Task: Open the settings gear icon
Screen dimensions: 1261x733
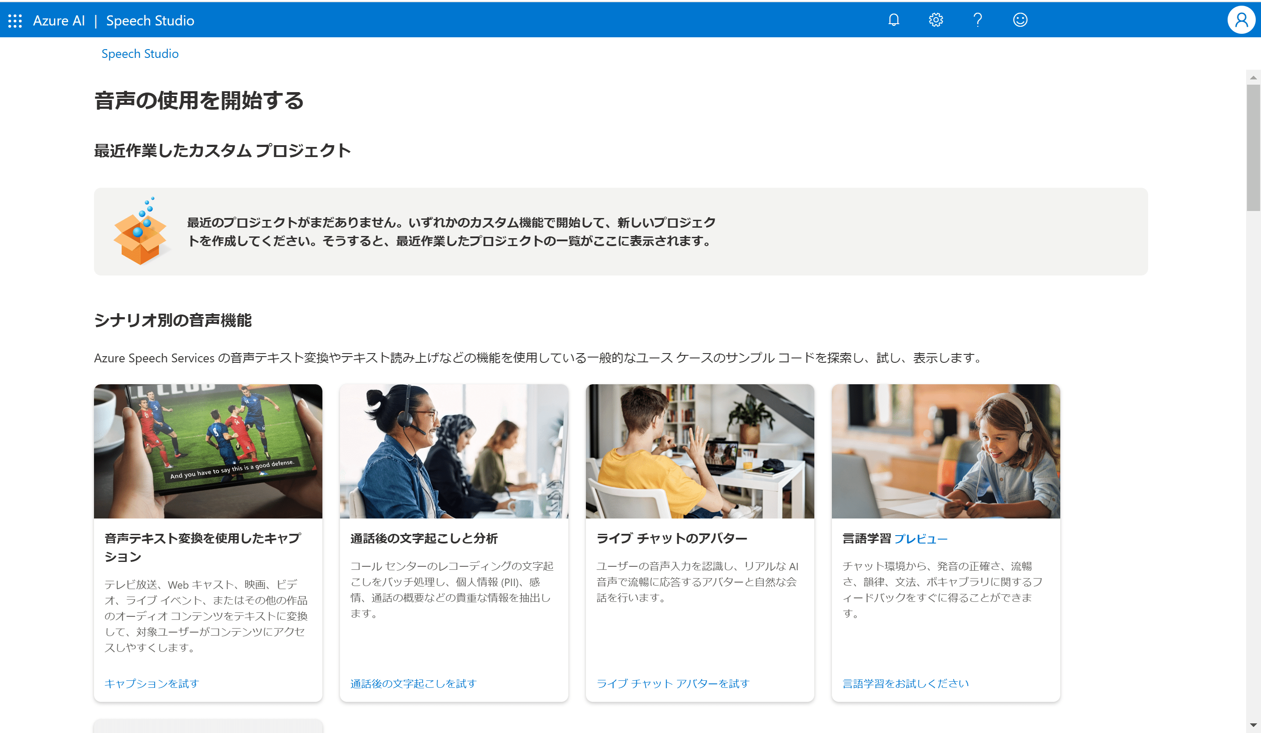Action: (x=936, y=20)
